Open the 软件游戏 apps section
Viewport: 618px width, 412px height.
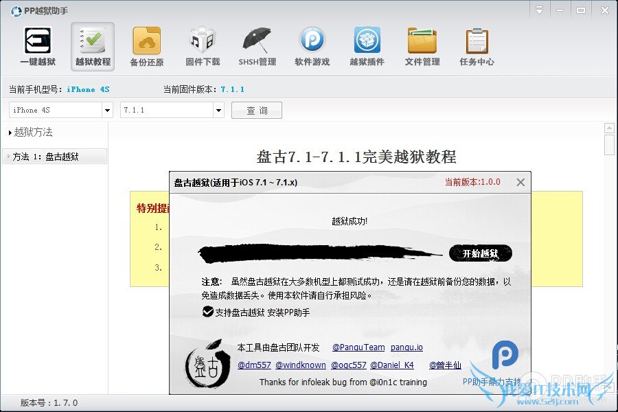coord(312,46)
